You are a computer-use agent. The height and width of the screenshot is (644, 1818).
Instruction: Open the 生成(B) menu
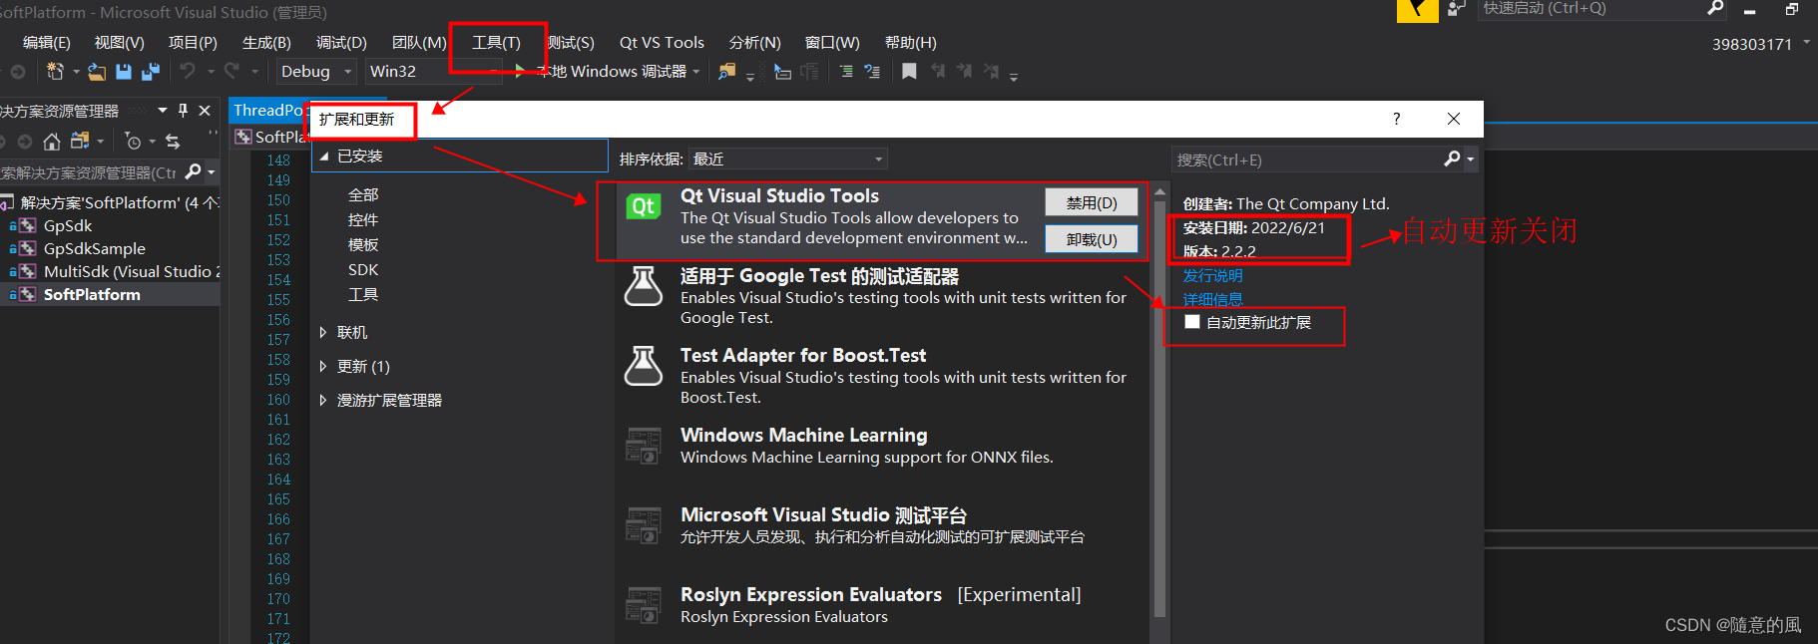pos(266,43)
